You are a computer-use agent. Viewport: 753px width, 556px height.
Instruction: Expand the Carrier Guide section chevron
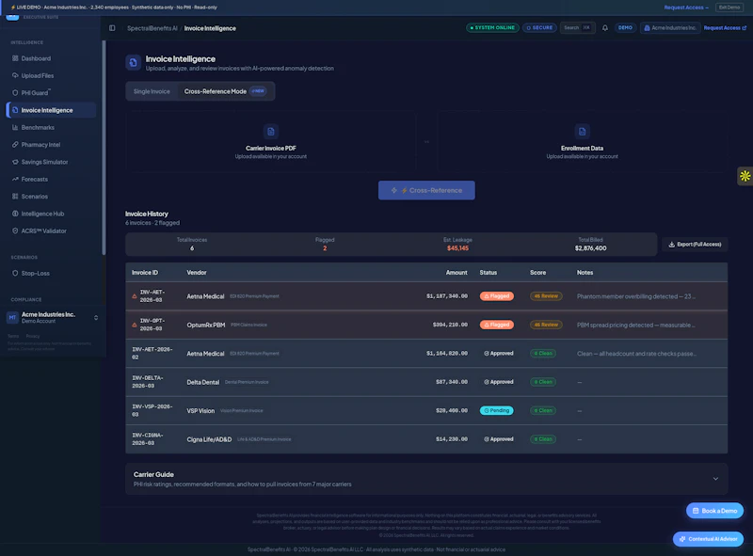point(715,479)
